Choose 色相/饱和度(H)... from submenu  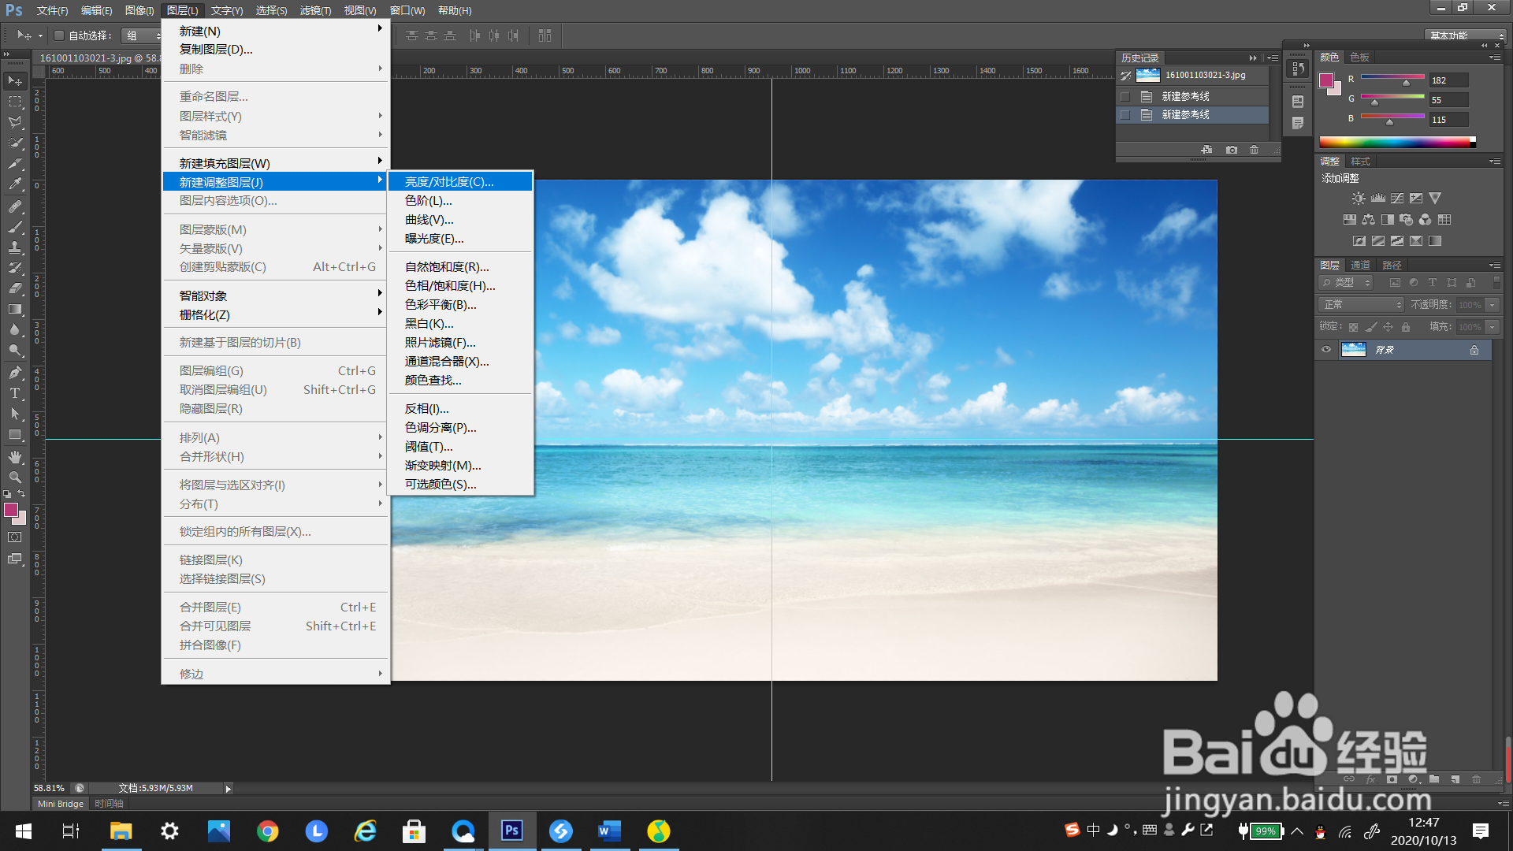pyautogui.click(x=450, y=286)
